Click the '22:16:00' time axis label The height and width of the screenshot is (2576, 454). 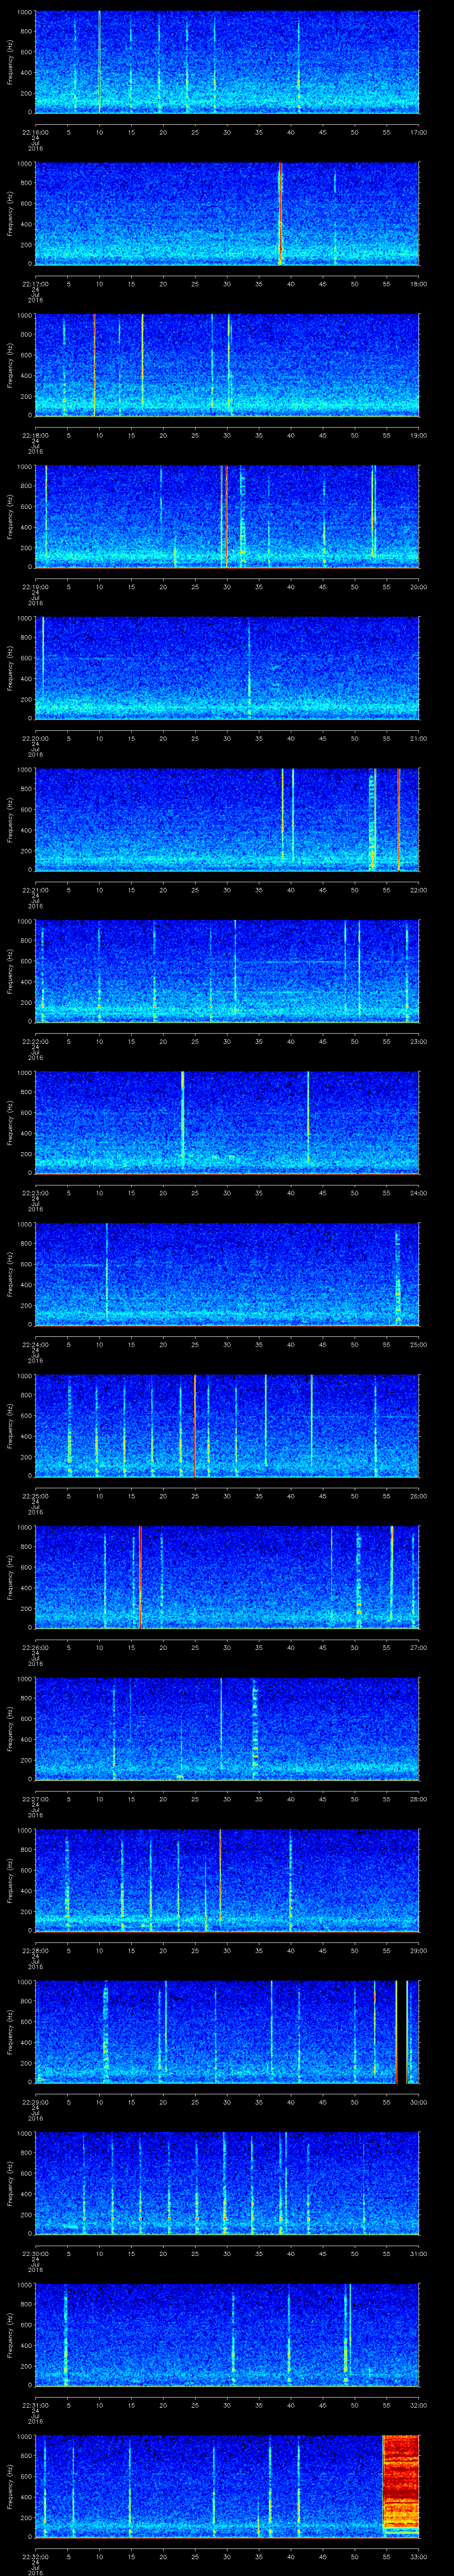[x=35, y=132]
